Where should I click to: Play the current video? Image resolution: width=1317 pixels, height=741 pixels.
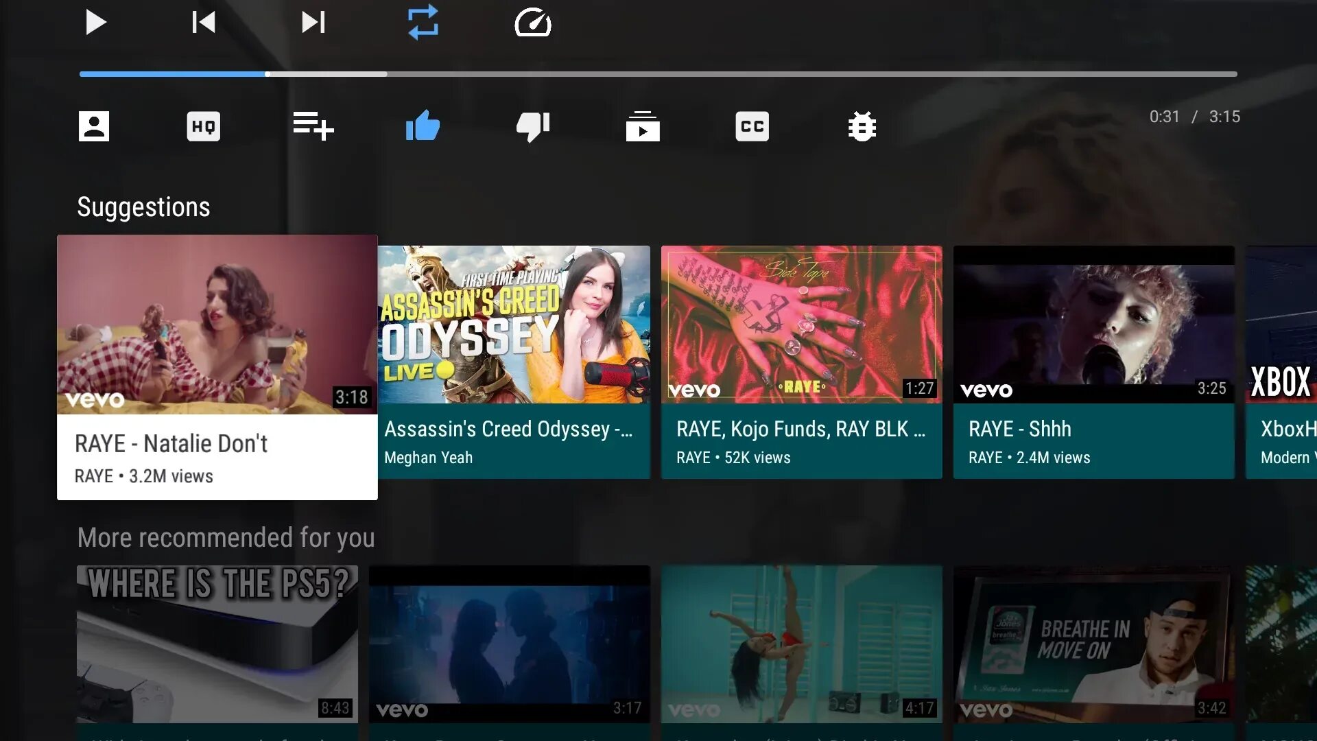pos(96,23)
